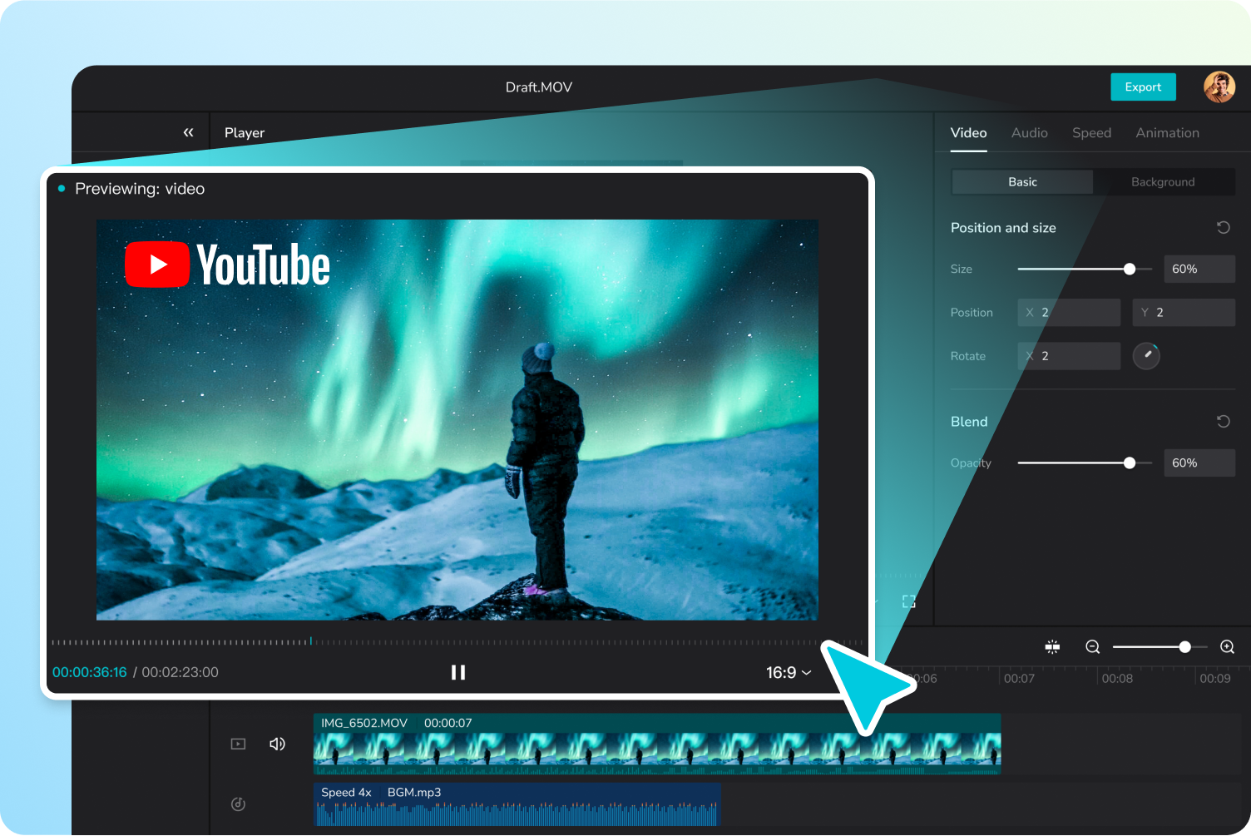Open the user profile avatar

tap(1219, 87)
